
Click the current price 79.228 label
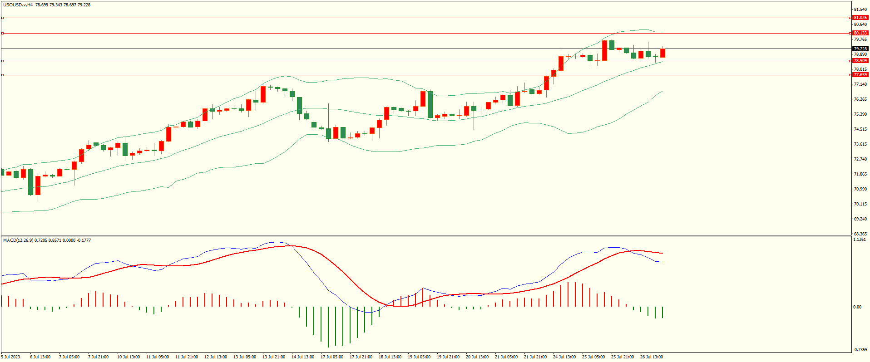[860, 49]
